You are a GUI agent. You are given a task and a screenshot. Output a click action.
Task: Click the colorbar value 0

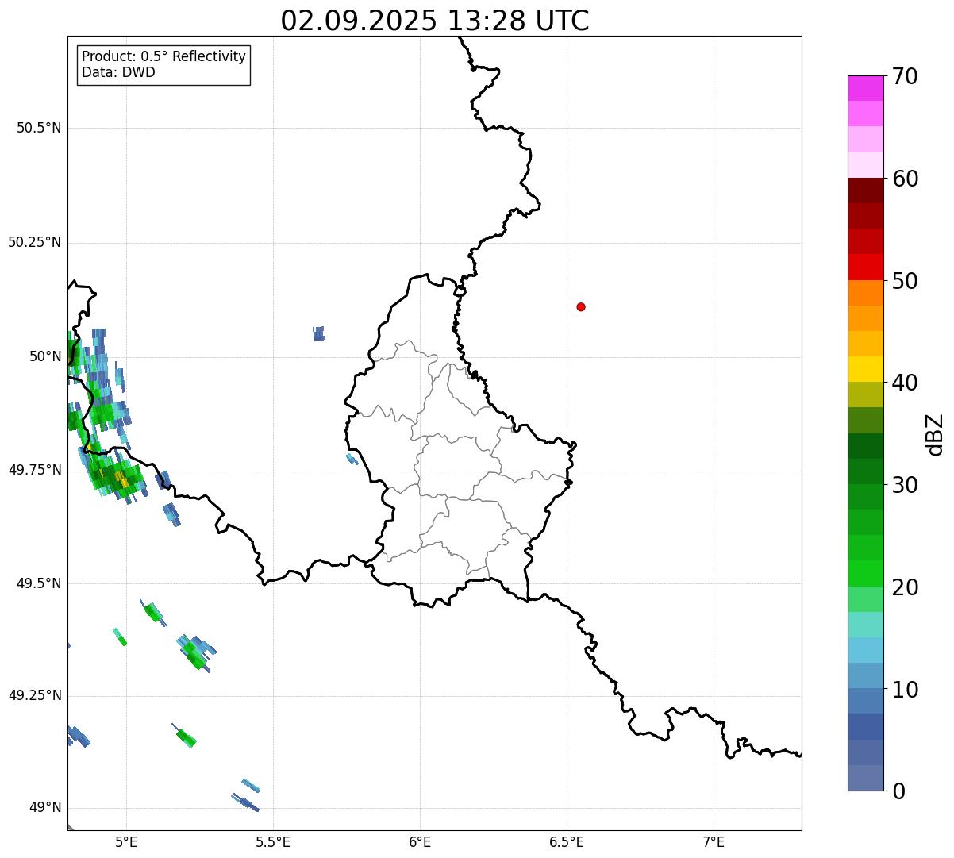tap(898, 791)
